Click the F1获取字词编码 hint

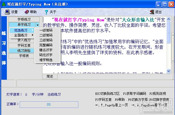point(134,94)
